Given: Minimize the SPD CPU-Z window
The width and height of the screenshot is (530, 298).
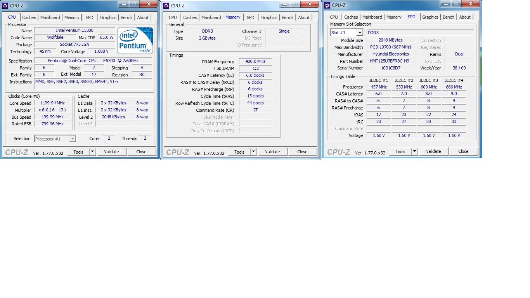Looking at the screenshot, I should coord(445,4).
